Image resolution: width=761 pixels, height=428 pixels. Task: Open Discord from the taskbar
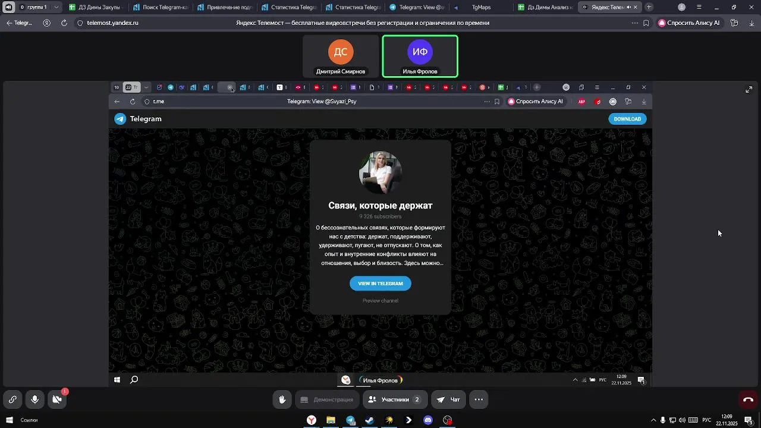pyautogui.click(x=428, y=420)
